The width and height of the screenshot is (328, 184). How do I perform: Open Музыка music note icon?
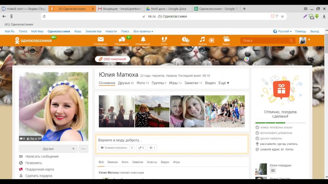tap(202, 39)
